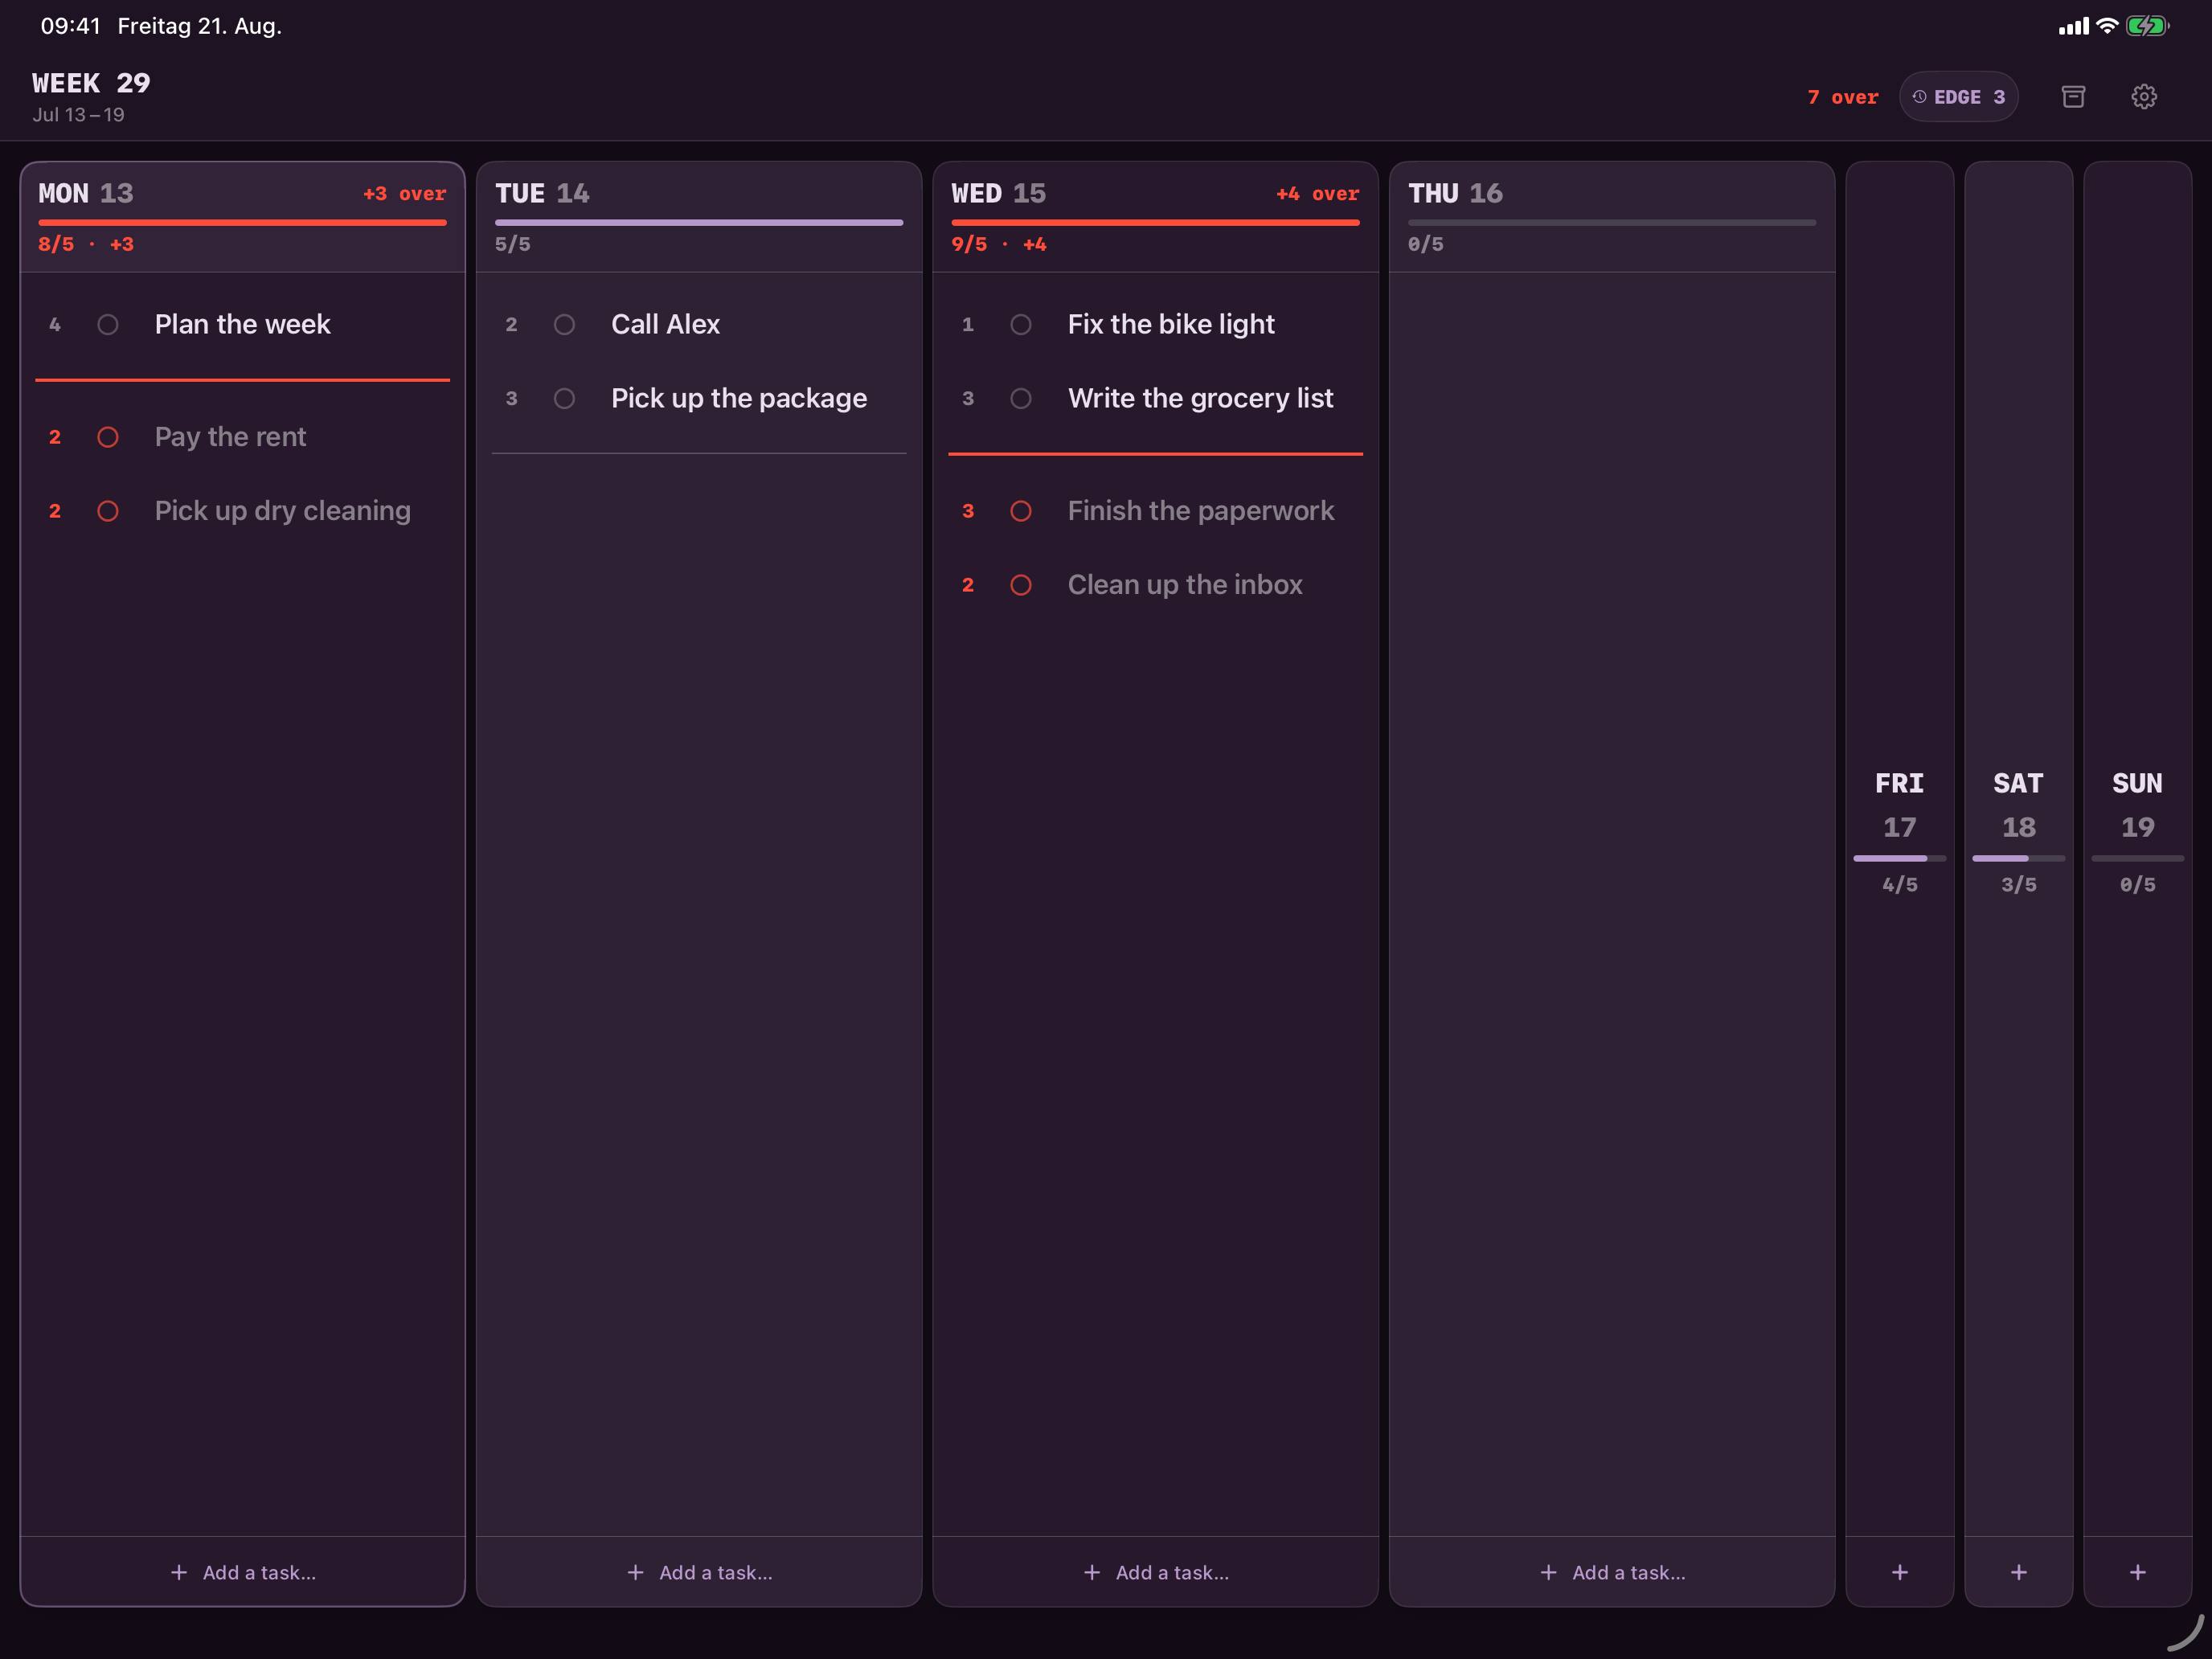This screenshot has width=2212, height=1659.
Task: Click the +3 over label on Monday
Action: point(405,194)
